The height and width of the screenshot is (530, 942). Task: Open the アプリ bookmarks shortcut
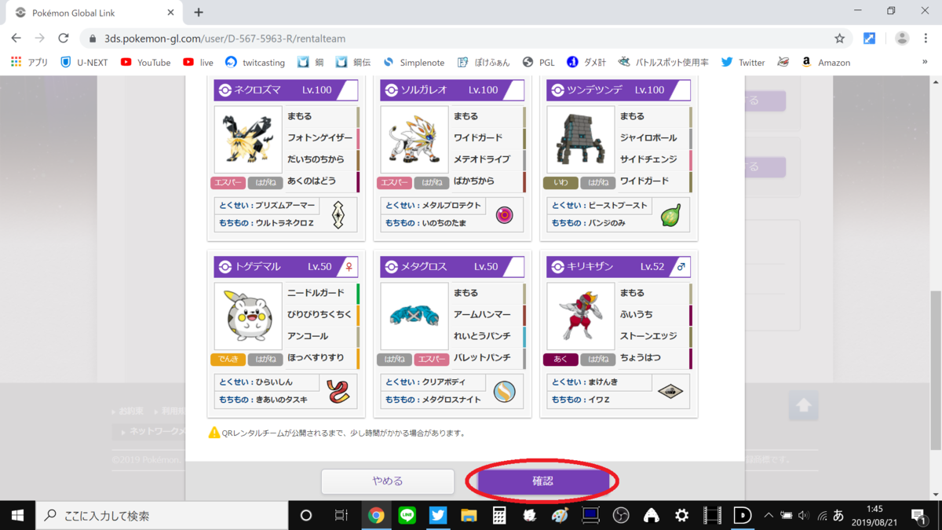click(x=29, y=62)
